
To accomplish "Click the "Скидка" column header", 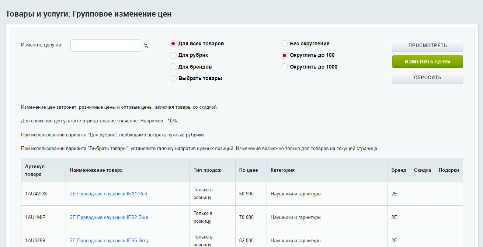I will 422,170.
